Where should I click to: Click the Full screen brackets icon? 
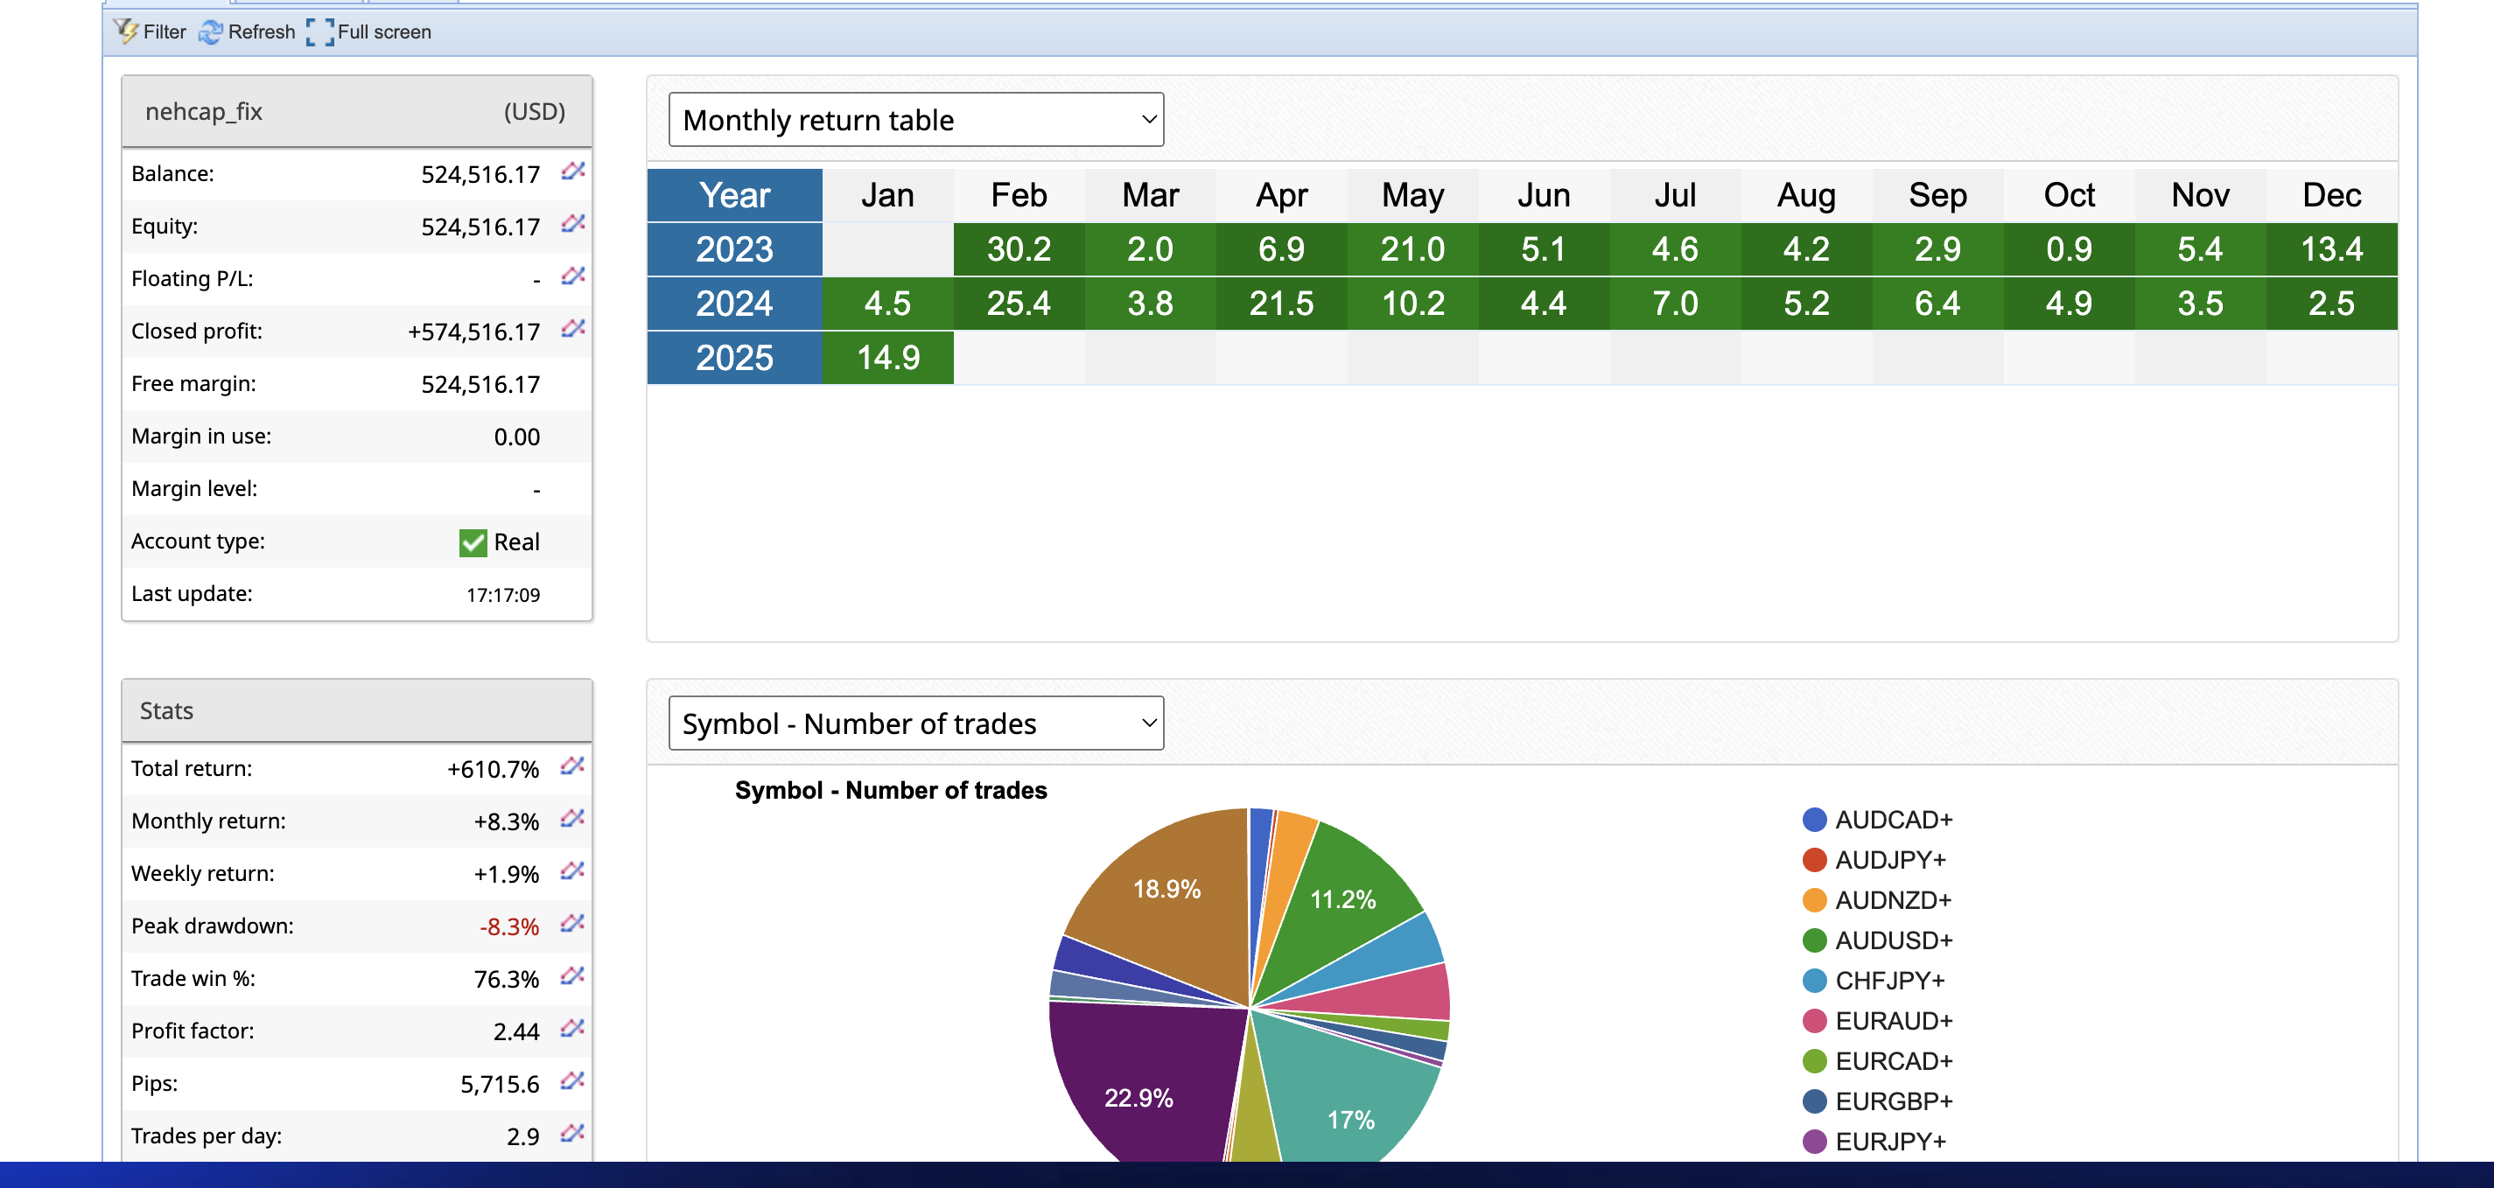[319, 32]
